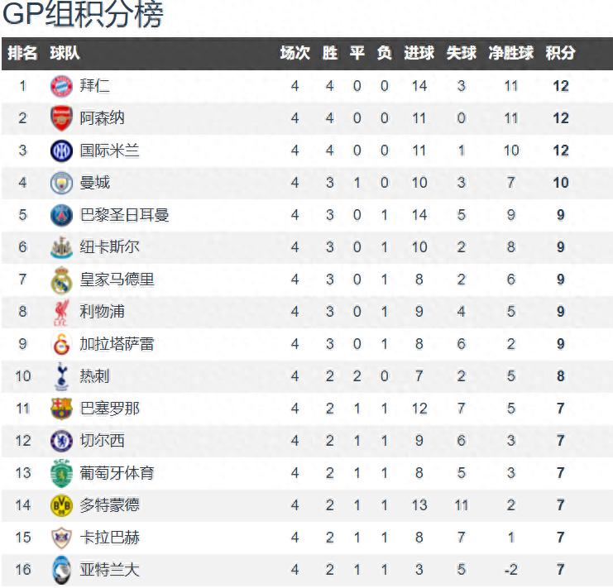613x588 pixels.
Task: Click the Arsenal club crest
Action: [62, 118]
